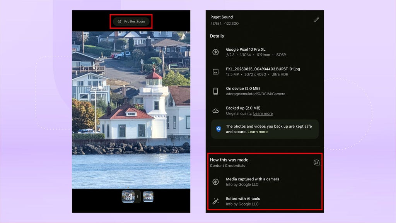Click the PXL_20250825 filename text
The image size is (396, 223).
(x=263, y=69)
